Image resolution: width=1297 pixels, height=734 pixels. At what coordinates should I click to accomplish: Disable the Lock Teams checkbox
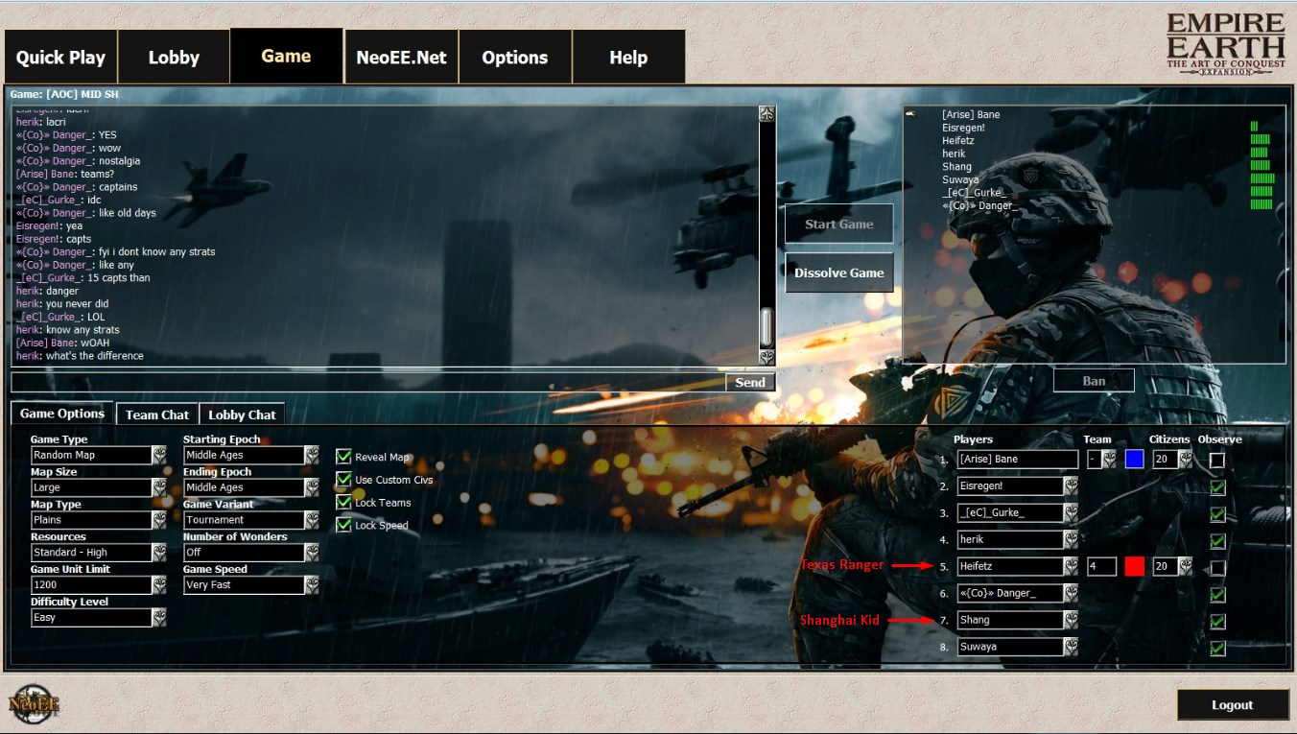pyautogui.click(x=343, y=502)
